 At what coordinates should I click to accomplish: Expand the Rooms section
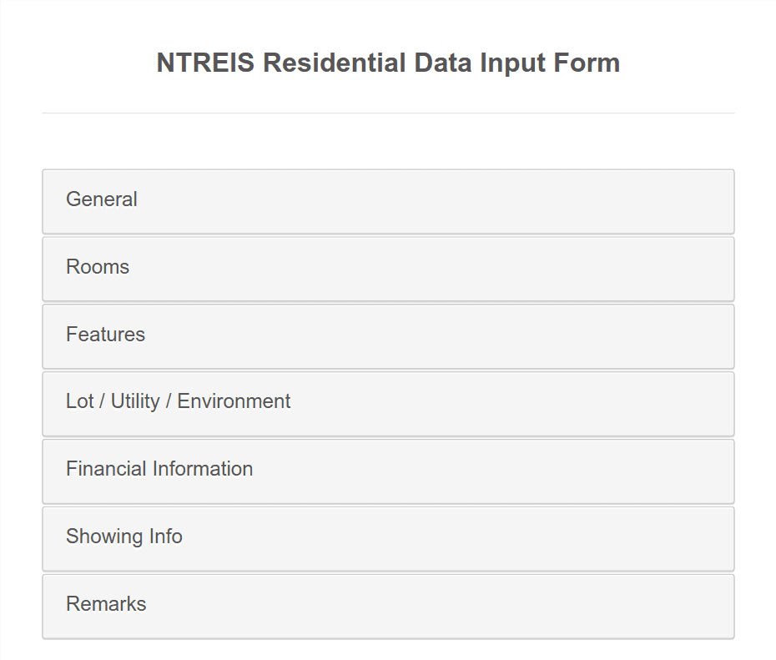pyautogui.click(x=98, y=268)
